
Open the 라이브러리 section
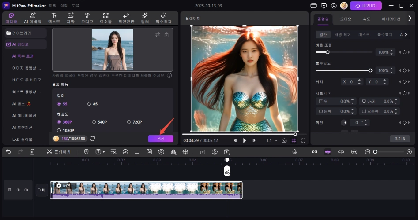coord(26,33)
